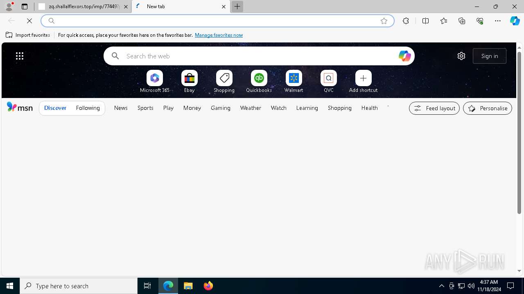Open File Explorer from taskbar
The width and height of the screenshot is (524, 294).
pyautogui.click(x=188, y=286)
